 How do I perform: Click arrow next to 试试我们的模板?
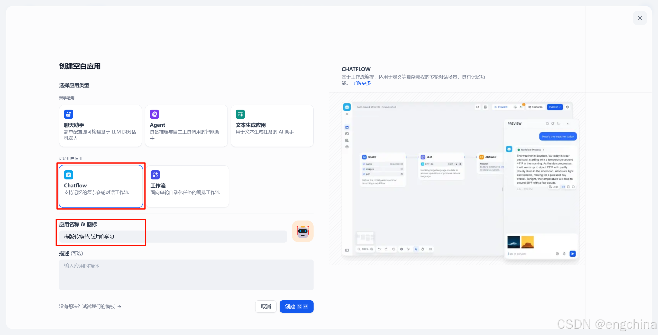[x=119, y=307]
